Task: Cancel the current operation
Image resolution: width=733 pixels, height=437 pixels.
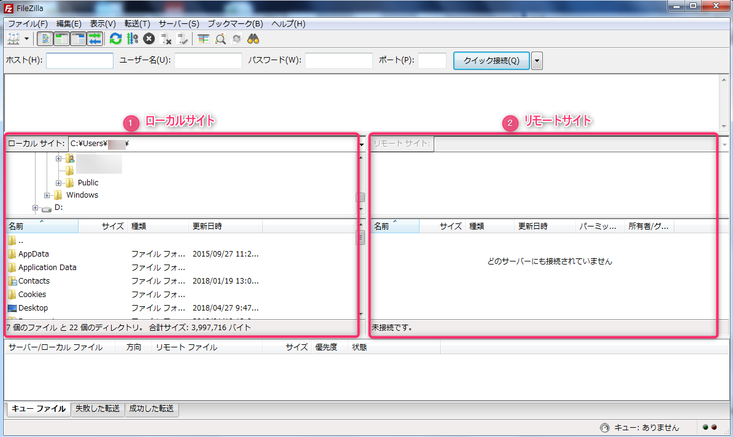Action: (x=149, y=39)
